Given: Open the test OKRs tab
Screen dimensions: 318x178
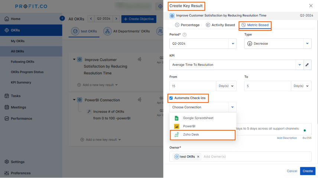Looking at the screenshot, I should point(84,31).
